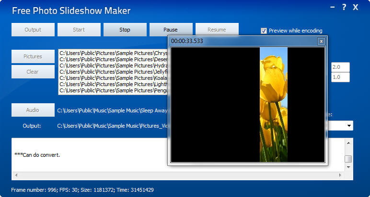The height and width of the screenshot is (197, 370).
Task: Click the field showing 1.0
Action: pos(340,77)
